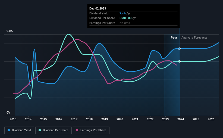Click the Analysts Forecasts label

(x=194, y=37)
